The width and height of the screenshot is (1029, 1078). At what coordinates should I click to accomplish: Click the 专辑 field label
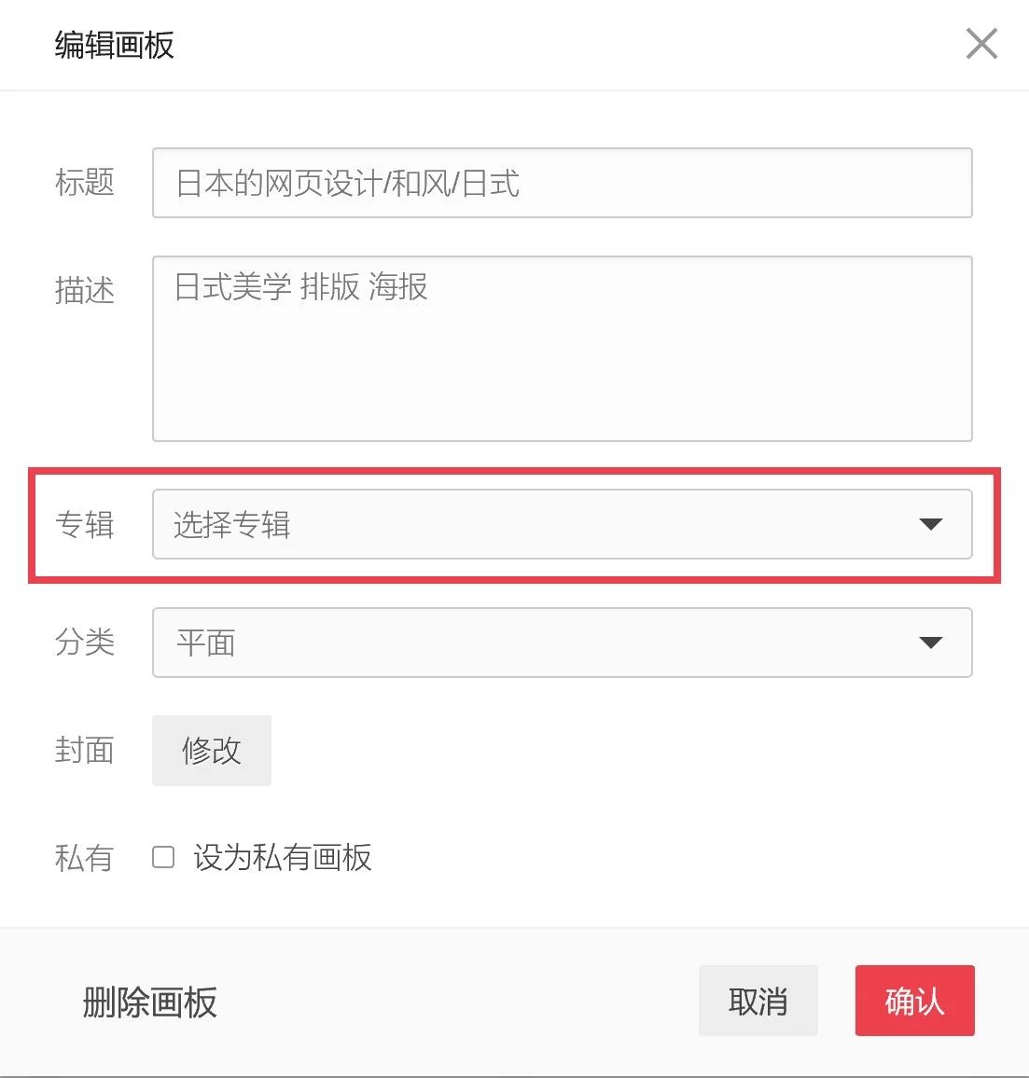click(x=85, y=525)
